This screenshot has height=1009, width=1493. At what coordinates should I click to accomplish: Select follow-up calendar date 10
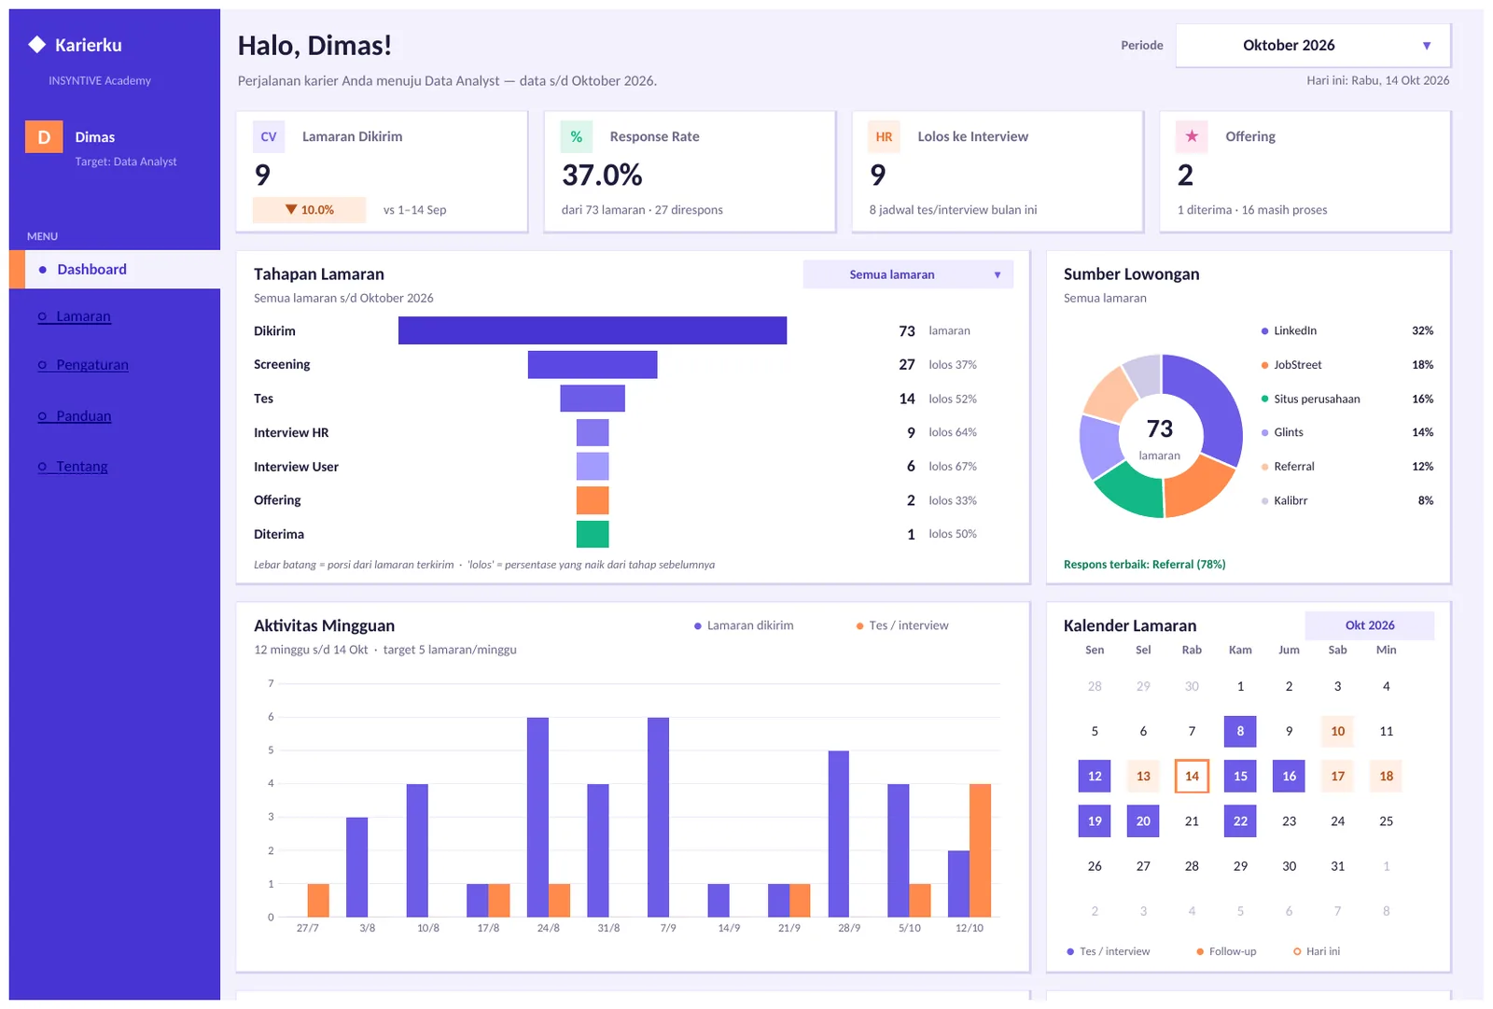pos(1337,732)
